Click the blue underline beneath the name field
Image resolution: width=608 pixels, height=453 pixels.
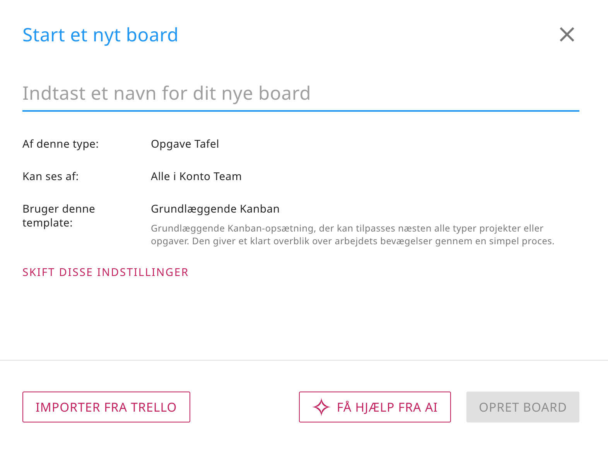point(300,111)
